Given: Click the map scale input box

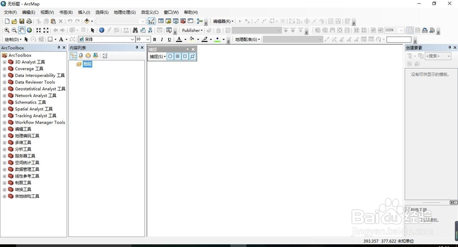Looking at the screenshot, I should pyautogui.click(x=120, y=21).
